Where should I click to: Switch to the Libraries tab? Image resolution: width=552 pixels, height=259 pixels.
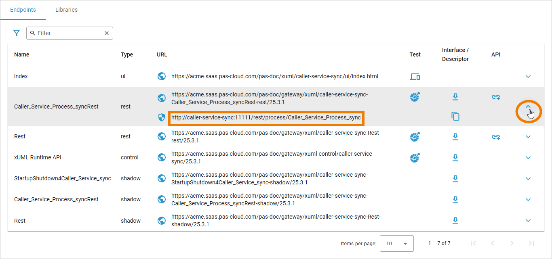click(66, 10)
